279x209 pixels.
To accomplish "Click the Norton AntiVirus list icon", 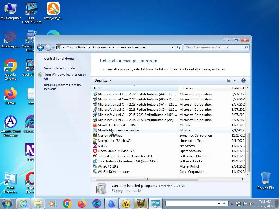I will [x=95, y=136].
